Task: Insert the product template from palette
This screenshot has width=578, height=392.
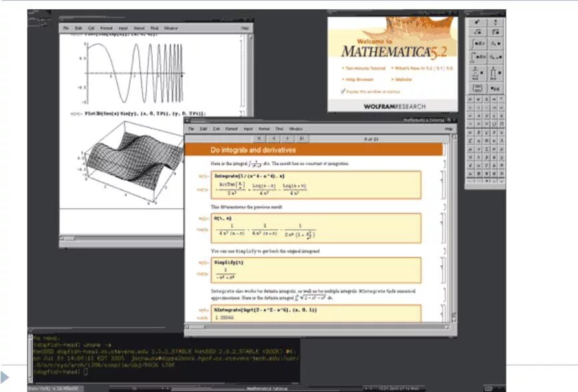Action: (x=495, y=73)
